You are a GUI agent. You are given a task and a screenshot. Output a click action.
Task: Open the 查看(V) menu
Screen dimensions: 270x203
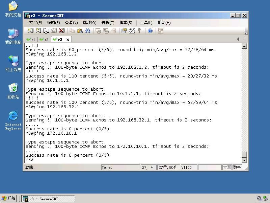click(72, 23)
